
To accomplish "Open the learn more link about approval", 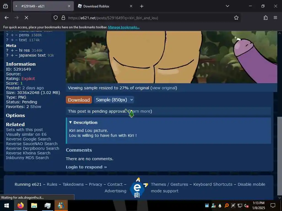I will click(x=141, y=111).
